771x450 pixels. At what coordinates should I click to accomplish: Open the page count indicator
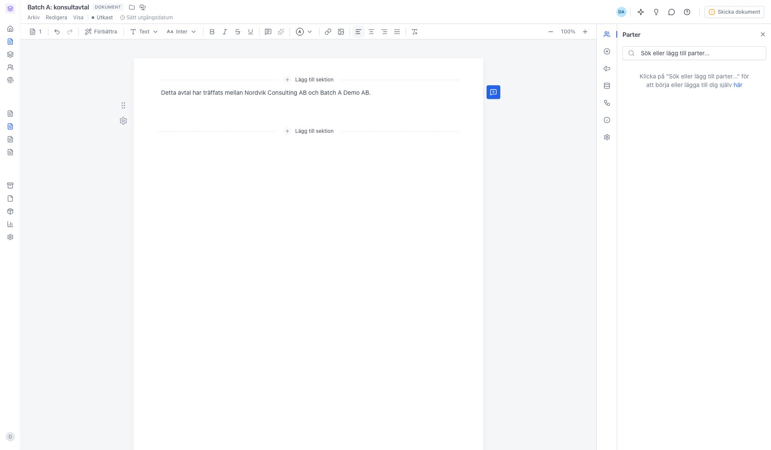click(36, 32)
